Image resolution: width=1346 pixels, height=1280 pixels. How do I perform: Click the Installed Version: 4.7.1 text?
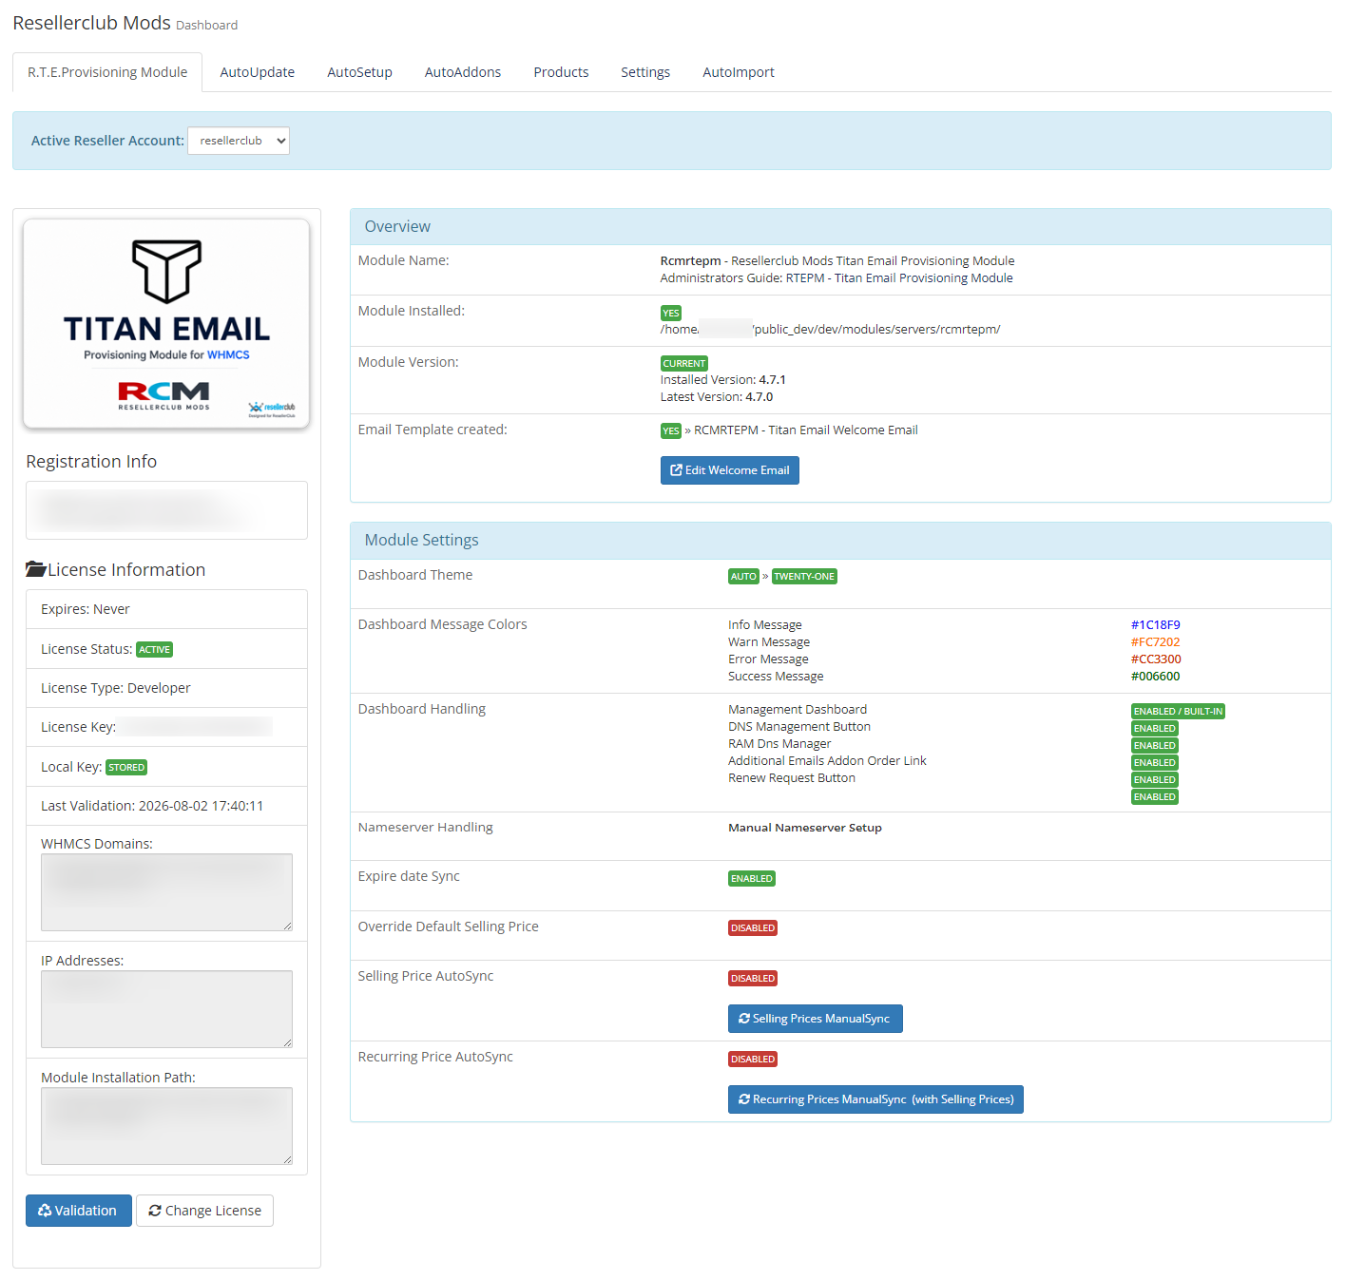point(723,380)
